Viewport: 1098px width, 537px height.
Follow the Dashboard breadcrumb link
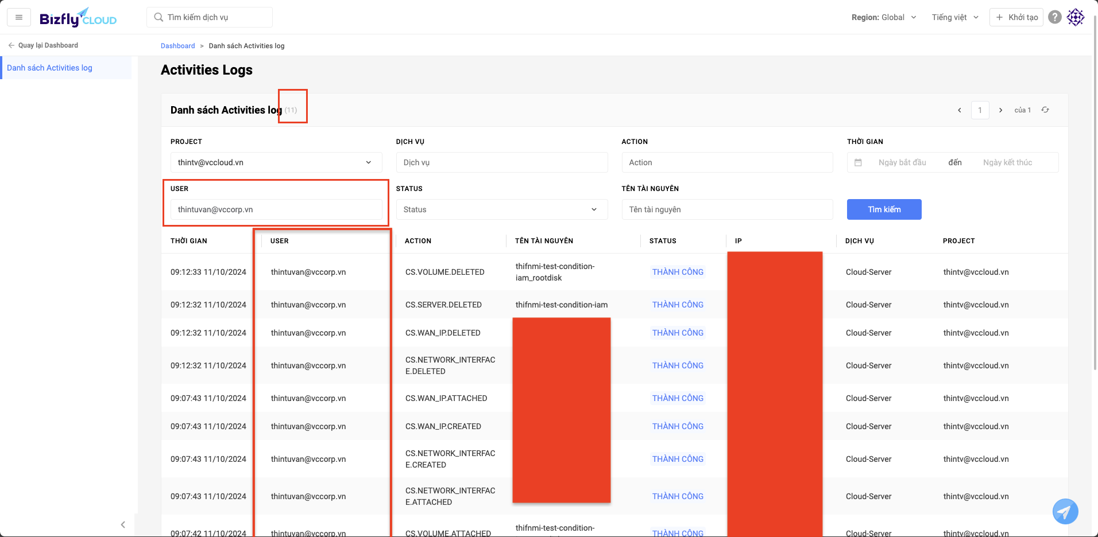click(x=177, y=46)
